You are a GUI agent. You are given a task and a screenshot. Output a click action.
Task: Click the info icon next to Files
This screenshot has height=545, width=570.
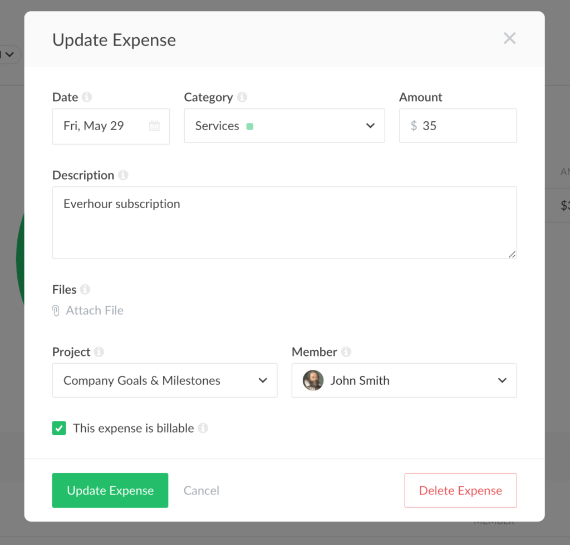tap(85, 289)
